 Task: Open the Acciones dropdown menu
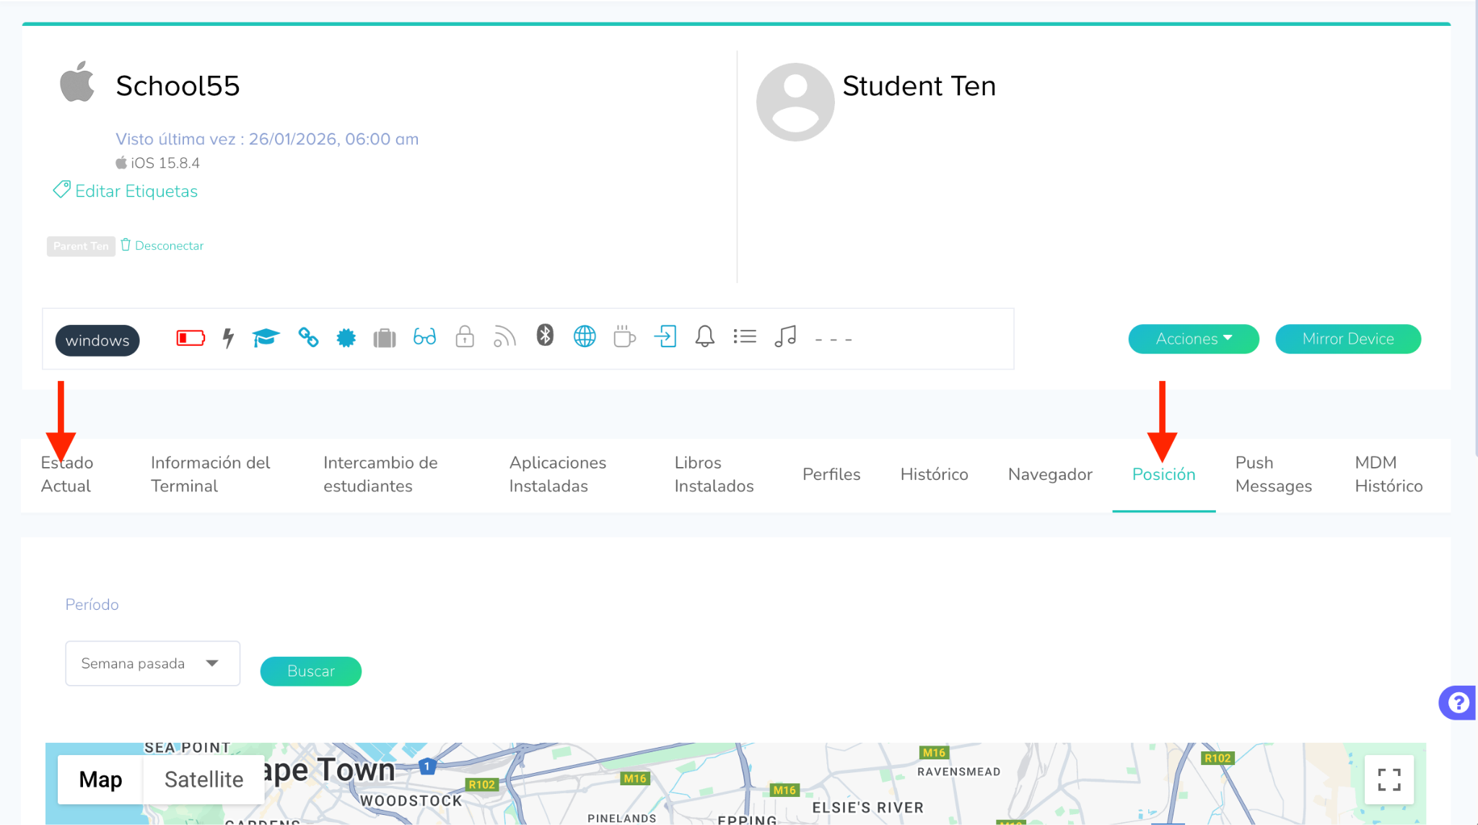[1194, 339]
